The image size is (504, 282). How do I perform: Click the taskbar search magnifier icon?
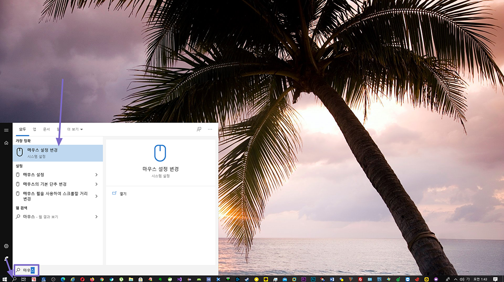pyautogui.click(x=14, y=279)
